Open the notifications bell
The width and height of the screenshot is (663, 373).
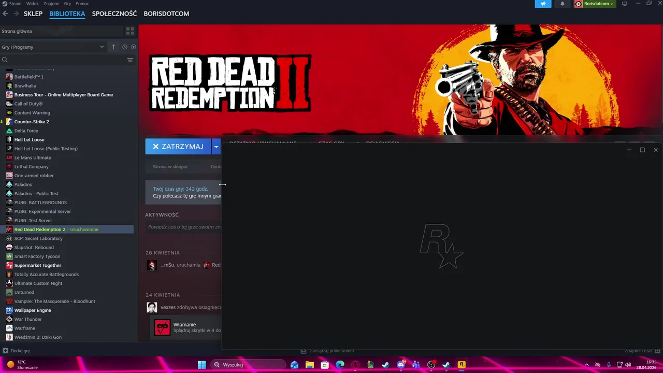click(563, 4)
